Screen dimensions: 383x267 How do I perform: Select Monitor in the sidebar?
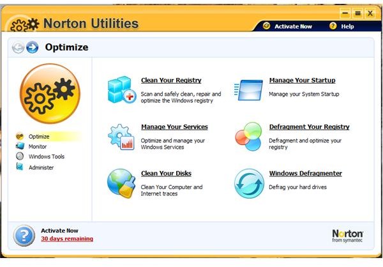point(38,146)
